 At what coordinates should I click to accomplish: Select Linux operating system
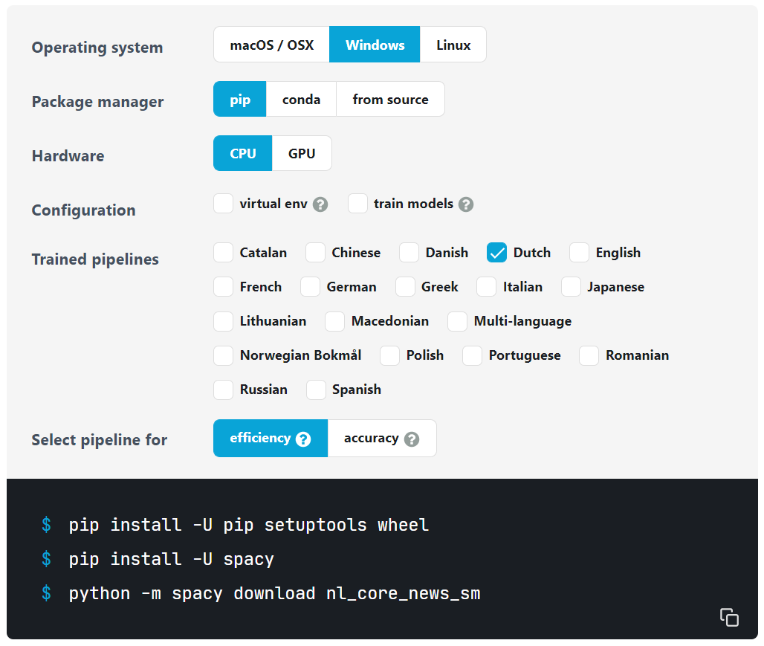453,45
